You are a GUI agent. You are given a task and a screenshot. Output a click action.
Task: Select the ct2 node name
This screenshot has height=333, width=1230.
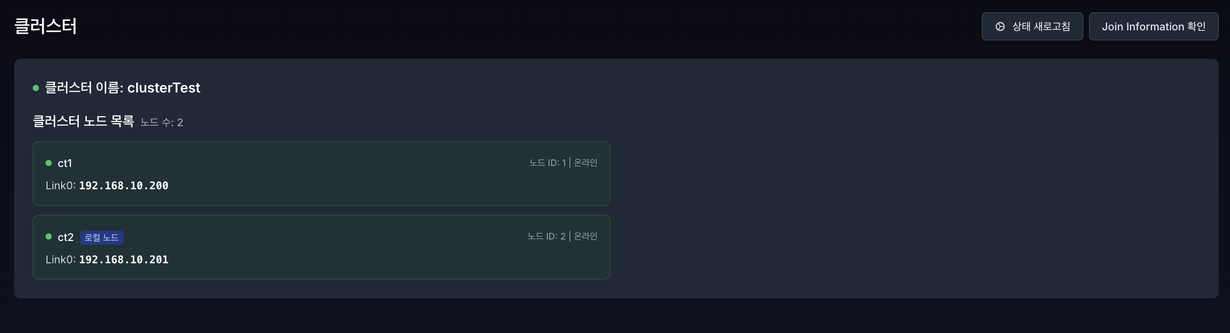[66, 238]
